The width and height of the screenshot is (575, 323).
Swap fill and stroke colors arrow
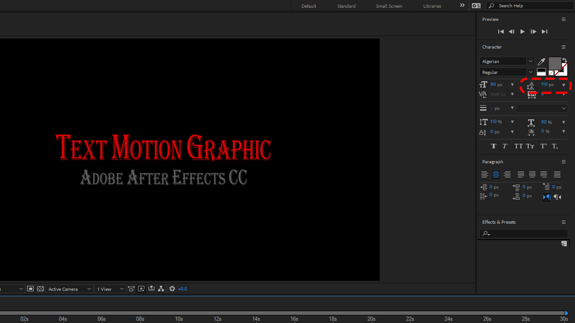coord(565,60)
